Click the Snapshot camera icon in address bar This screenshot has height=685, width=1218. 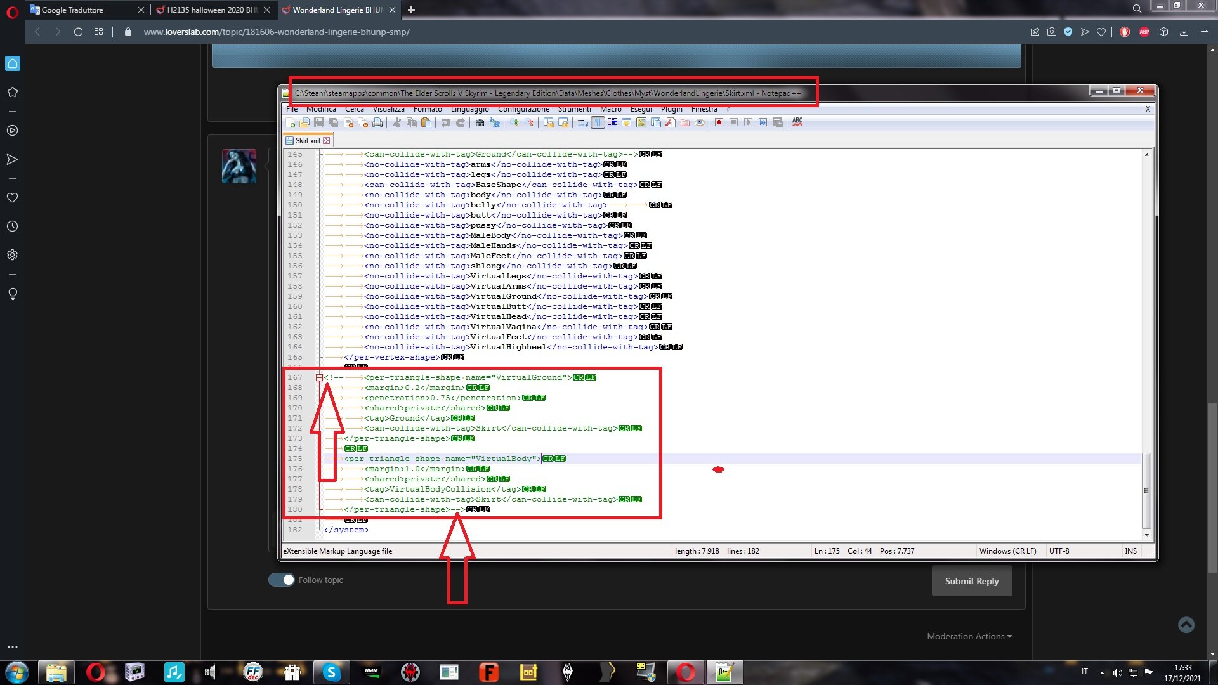(x=1052, y=32)
